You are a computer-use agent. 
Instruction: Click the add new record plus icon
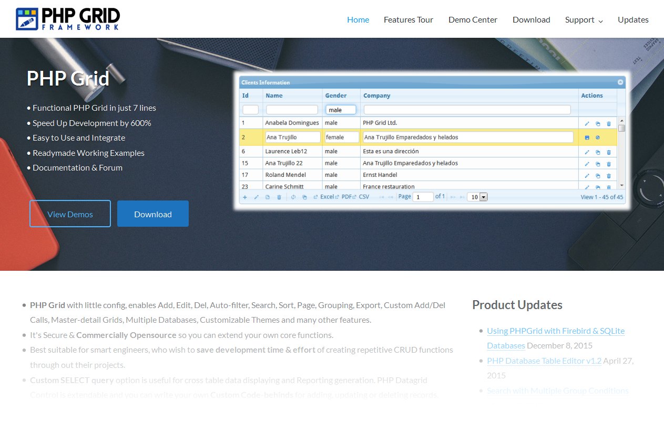(x=244, y=197)
